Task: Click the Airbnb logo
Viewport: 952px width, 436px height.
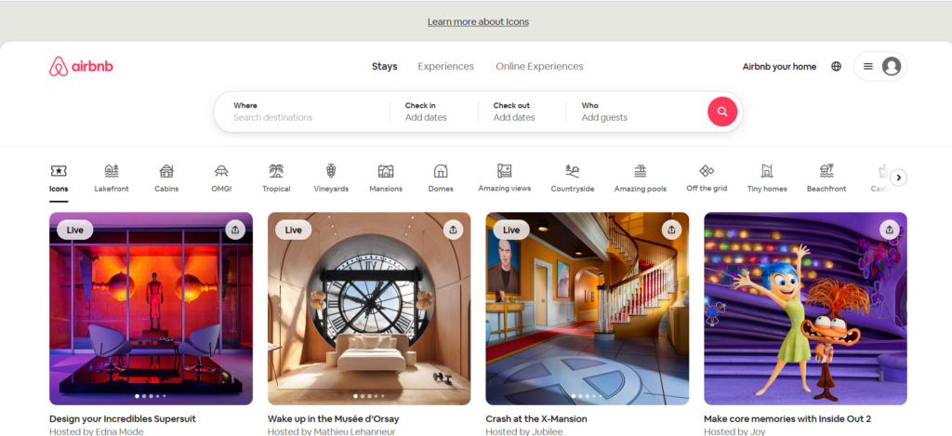Action: pyautogui.click(x=81, y=67)
